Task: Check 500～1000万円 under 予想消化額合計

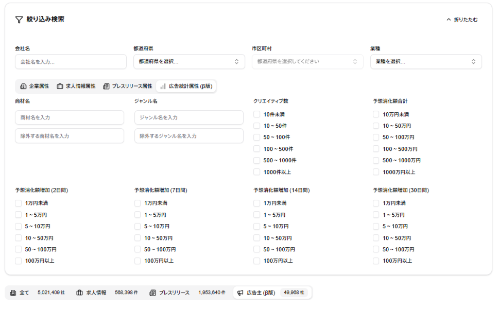Action: pos(376,160)
